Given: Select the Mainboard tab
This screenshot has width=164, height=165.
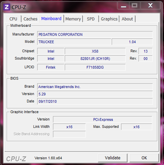Looking at the screenshot, I should 51,18.
